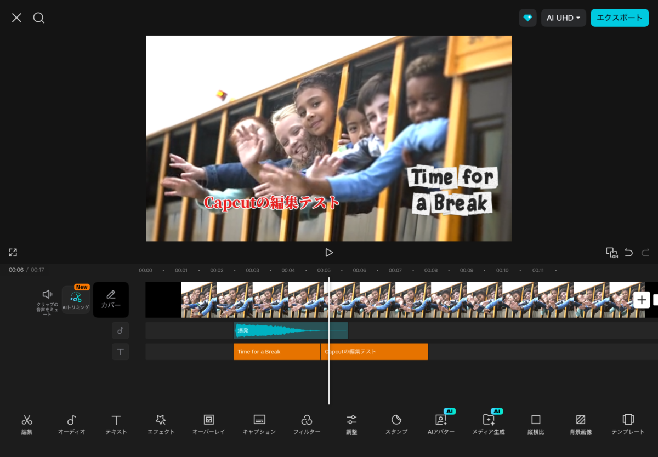Viewport: 658px width, 457px height.
Task: Open the AIアバター tool
Action: (x=441, y=425)
